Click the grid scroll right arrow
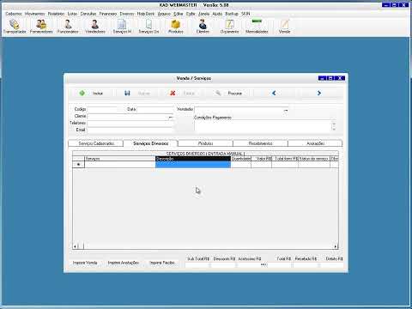The image size is (412, 309). coord(336,246)
